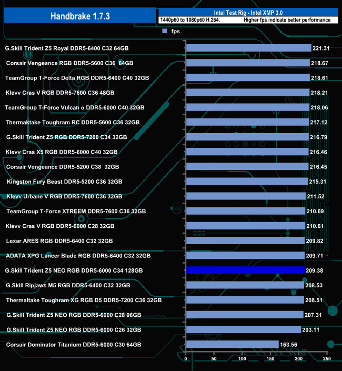
Task: Click the 209.71 fps value
Action: tap(314, 256)
